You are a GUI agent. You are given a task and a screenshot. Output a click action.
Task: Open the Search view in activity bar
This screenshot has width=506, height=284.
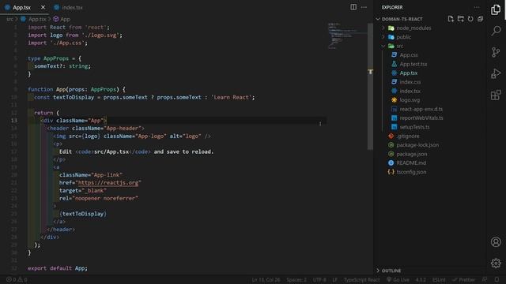pyautogui.click(x=496, y=31)
